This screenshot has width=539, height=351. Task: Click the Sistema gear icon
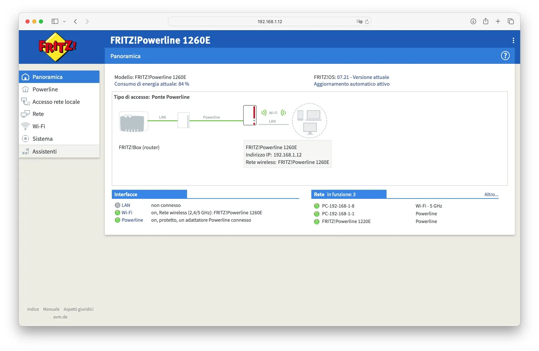point(25,138)
